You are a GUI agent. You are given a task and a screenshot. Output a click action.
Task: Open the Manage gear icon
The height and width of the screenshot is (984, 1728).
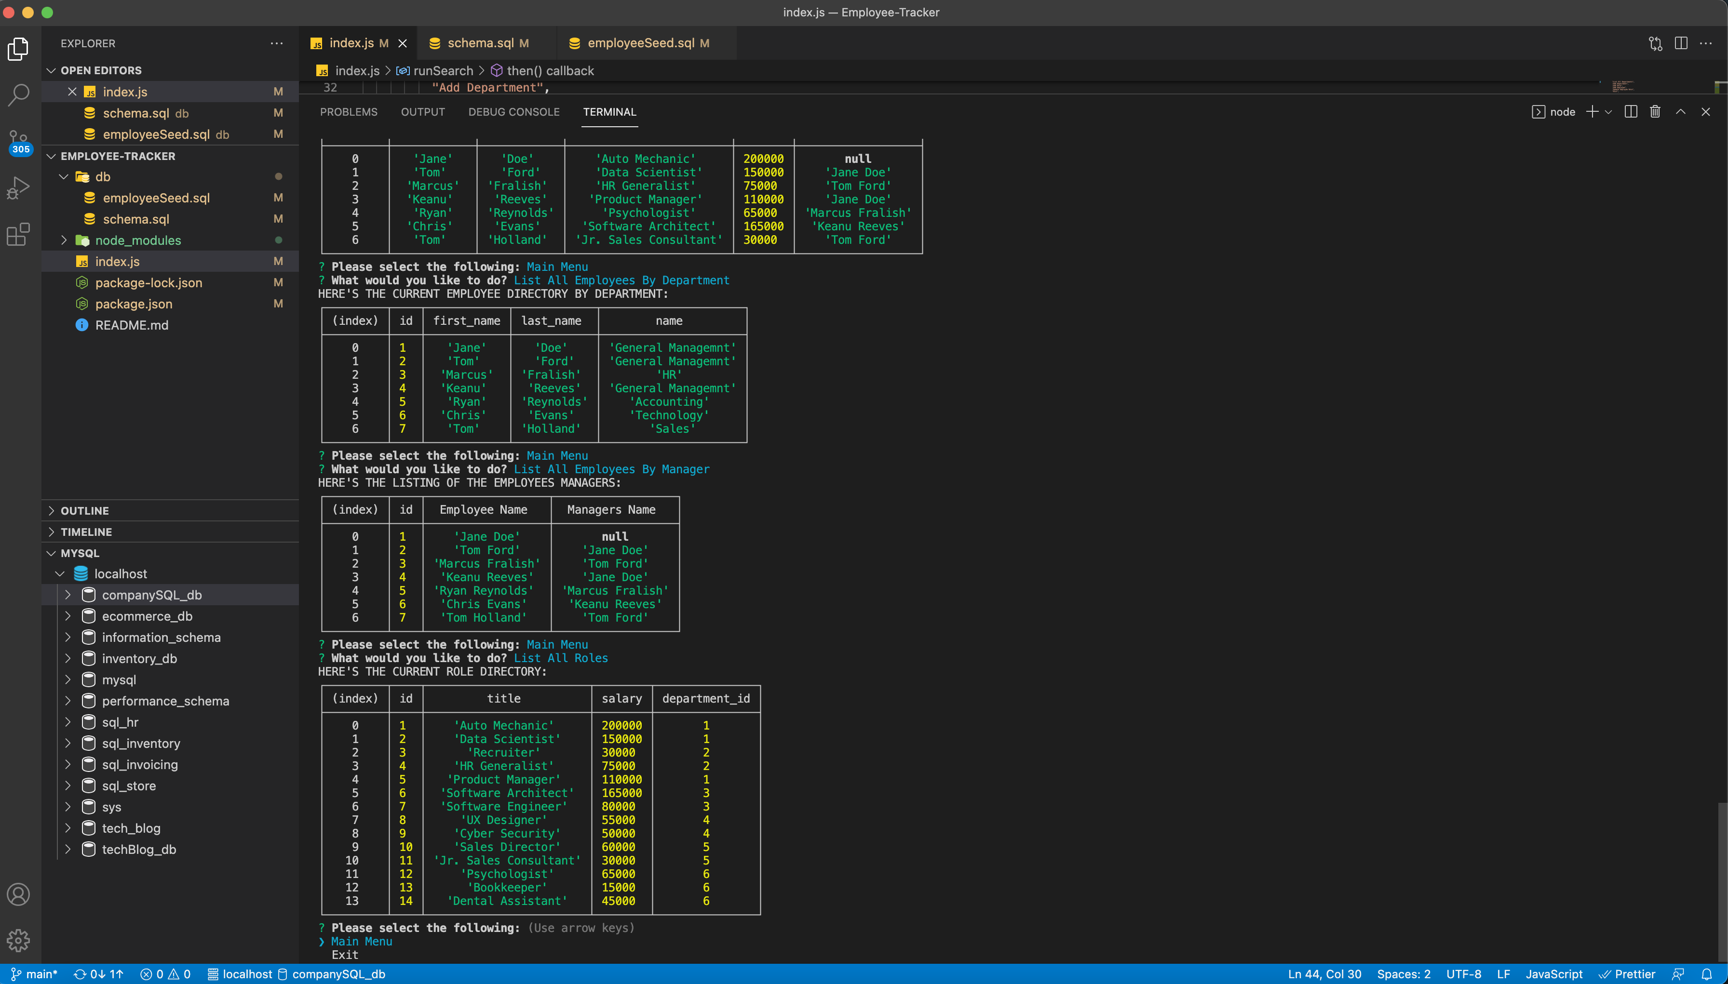[x=18, y=940]
